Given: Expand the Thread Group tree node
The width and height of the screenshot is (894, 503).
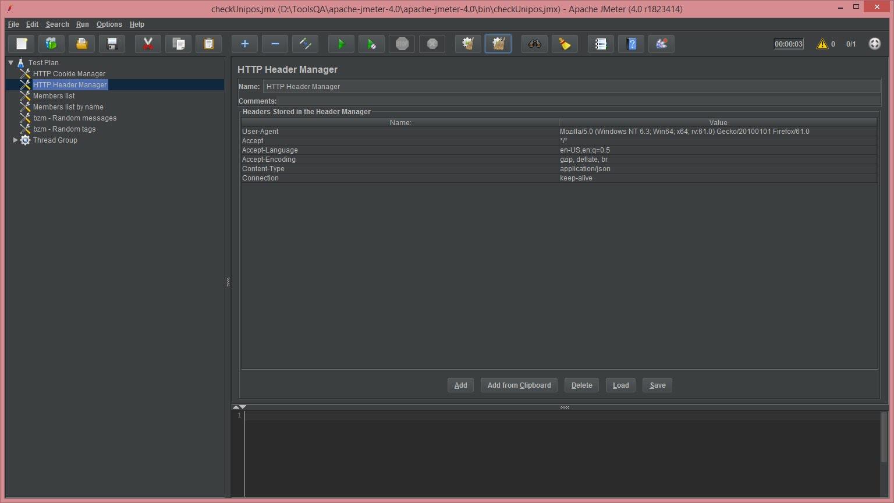Looking at the screenshot, I should click(15, 140).
